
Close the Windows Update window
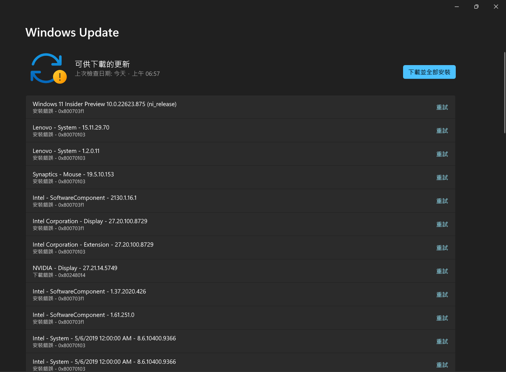coord(496,7)
